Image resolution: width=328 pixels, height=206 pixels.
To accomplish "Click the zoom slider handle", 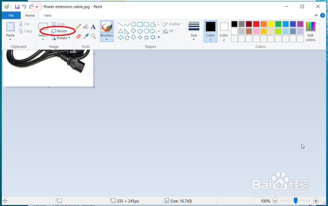I will (296, 201).
